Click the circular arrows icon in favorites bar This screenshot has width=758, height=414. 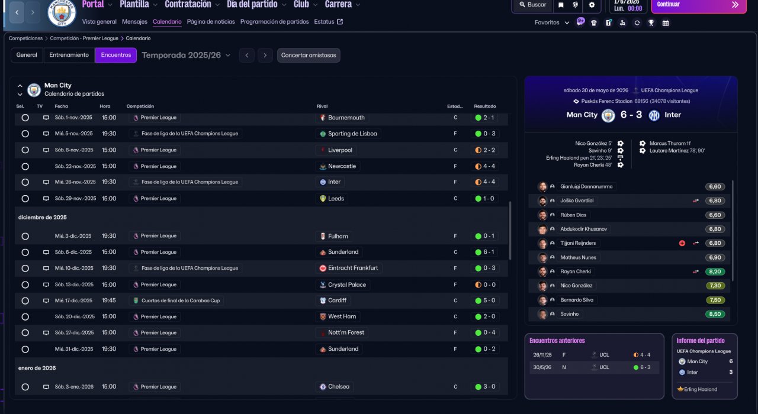coord(637,23)
